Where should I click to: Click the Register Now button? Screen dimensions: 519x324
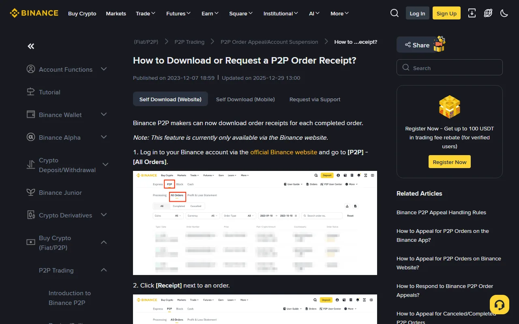point(450,162)
